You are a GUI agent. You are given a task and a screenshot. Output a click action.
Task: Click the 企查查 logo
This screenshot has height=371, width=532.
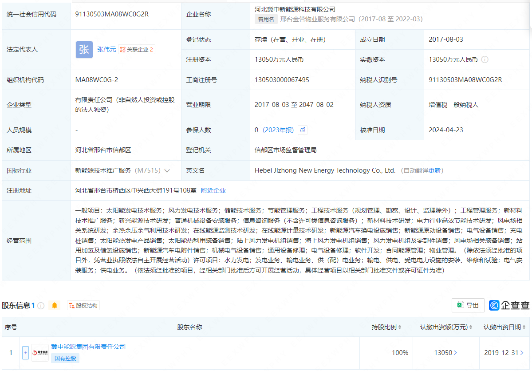coord(509,305)
